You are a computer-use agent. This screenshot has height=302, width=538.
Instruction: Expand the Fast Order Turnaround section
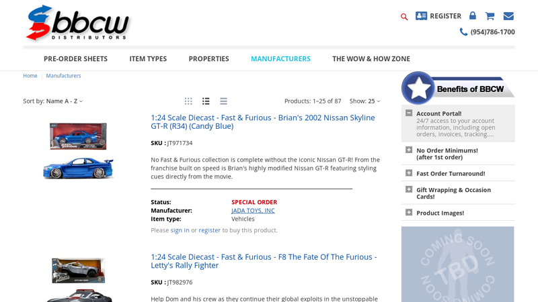pos(409,173)
